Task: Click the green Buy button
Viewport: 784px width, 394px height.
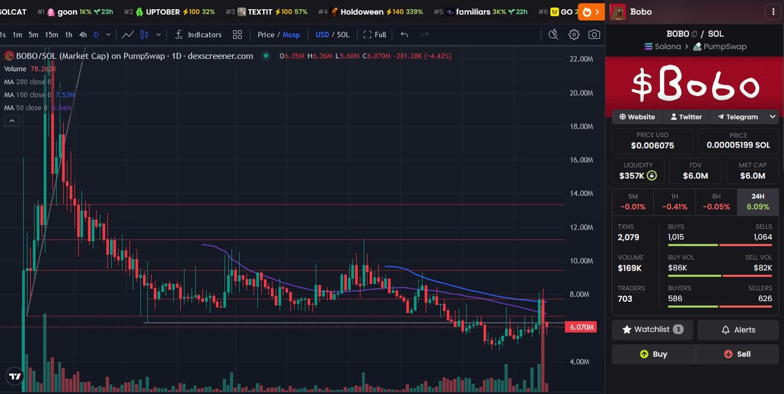Action: (653, 354)
